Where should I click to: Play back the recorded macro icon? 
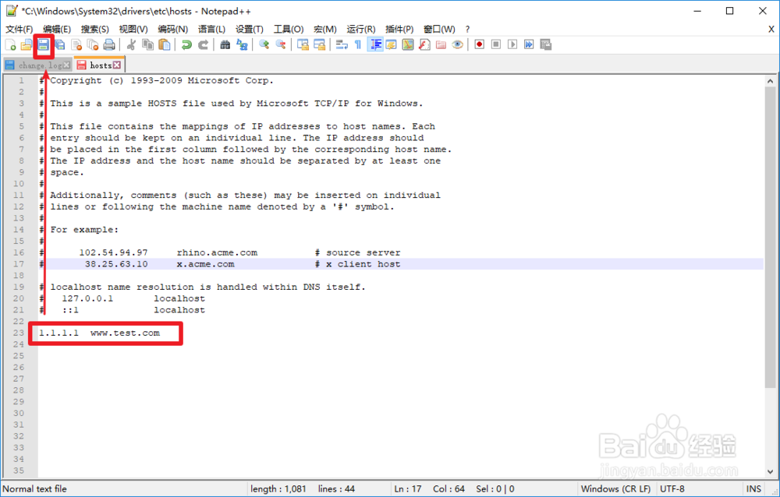(512, 44)
